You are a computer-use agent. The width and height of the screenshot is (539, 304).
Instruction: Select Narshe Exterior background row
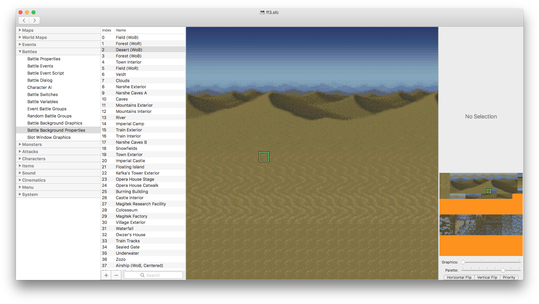click(x=131, y=87)
